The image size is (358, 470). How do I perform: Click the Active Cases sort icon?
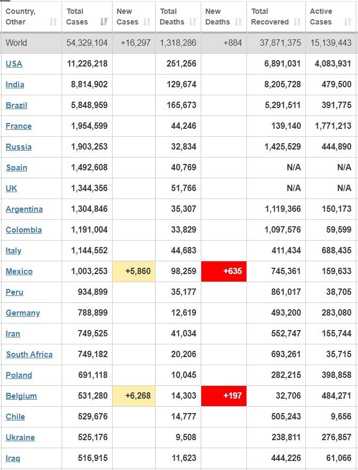point(347,22)
